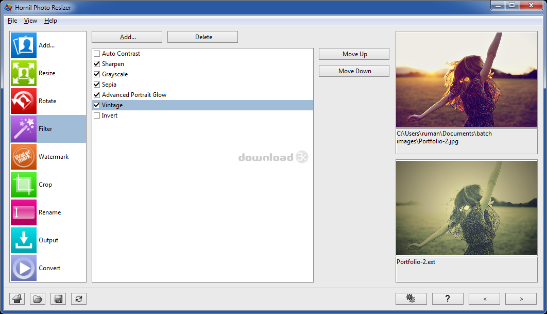Go to next step with > button
The height and width of the screenshot is (314, 547).
521,299
